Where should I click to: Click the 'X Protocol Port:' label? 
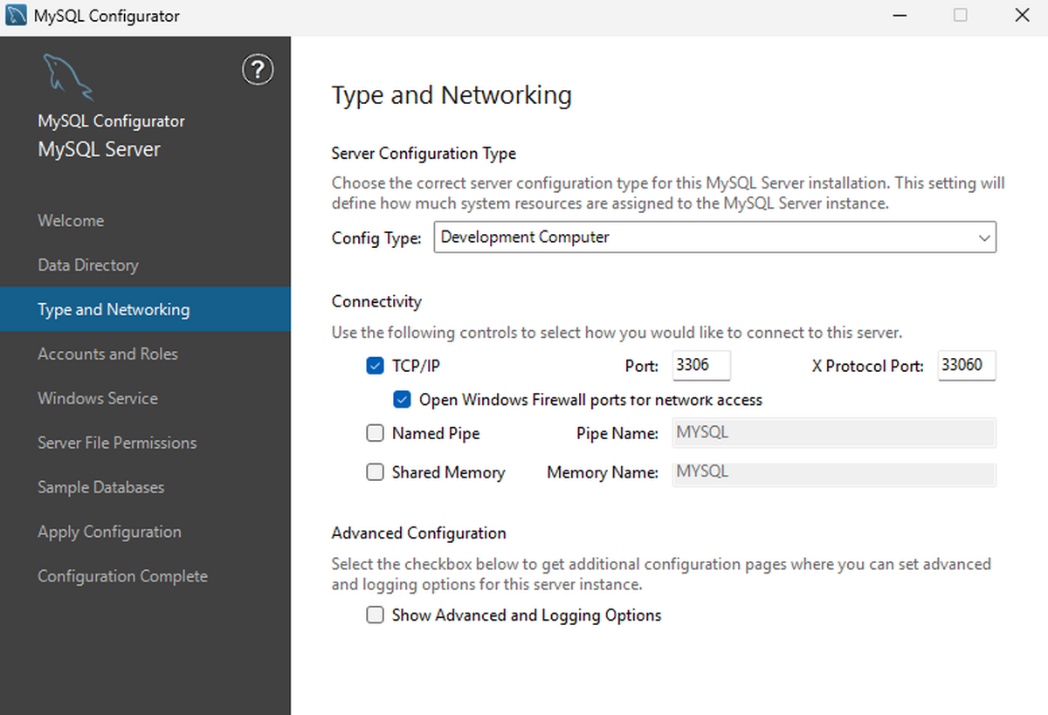pos(868,367)
